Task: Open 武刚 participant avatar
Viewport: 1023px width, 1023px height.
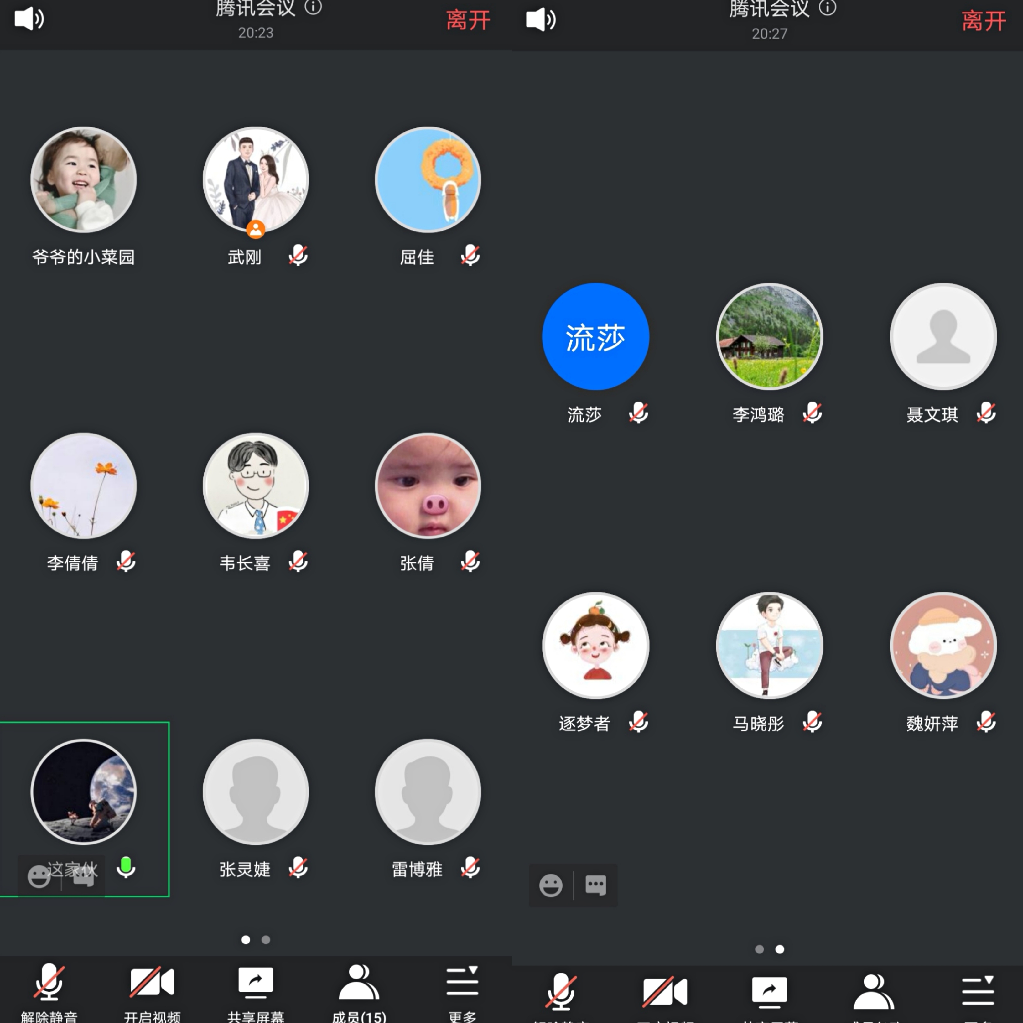Action: (x=256, y=179)
